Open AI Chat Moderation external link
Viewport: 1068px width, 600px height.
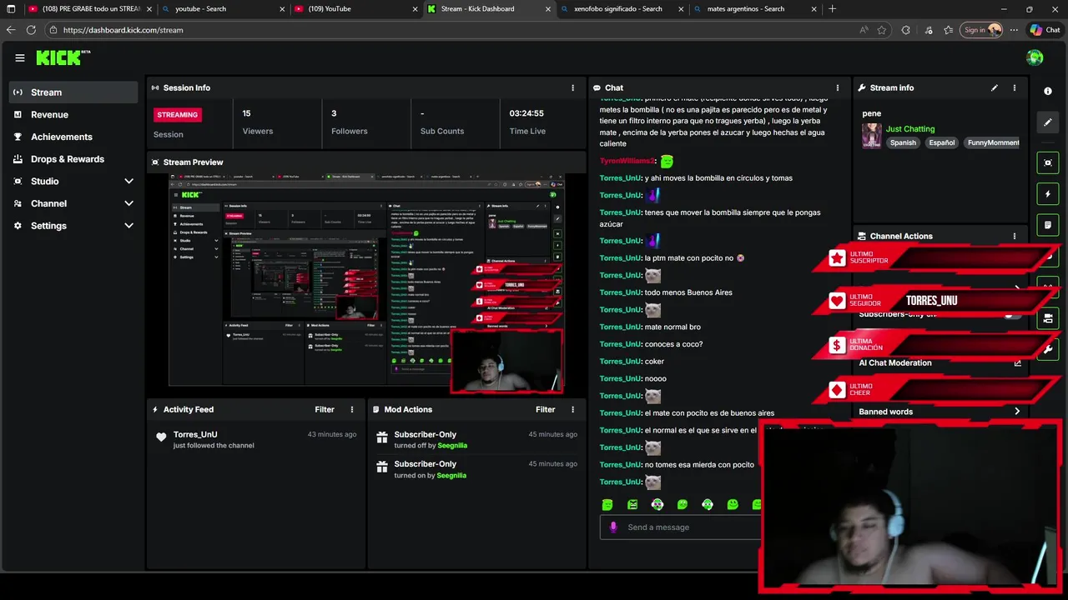pyautogui.click(x=1017, y=362)
